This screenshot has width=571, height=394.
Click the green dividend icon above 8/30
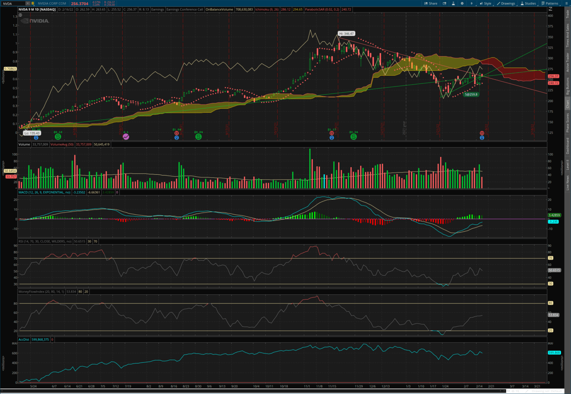point(198,137)
